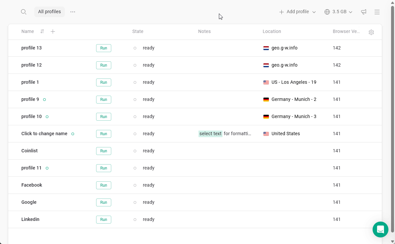Click the plus icon to add a column
The width and height of the screenshot is (395, 244).
pyautogui.click(x=53, y=31)
